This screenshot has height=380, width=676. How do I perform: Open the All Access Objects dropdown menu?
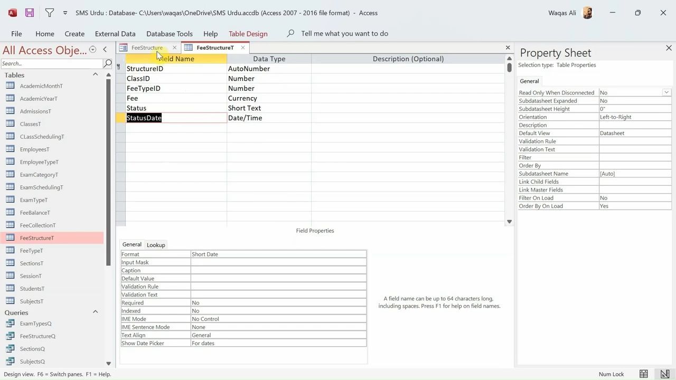pos(92,50)
